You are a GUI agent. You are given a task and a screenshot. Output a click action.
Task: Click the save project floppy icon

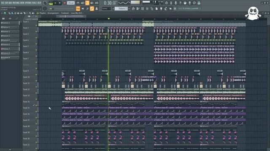pyautogui.click(x=185, y=3)
